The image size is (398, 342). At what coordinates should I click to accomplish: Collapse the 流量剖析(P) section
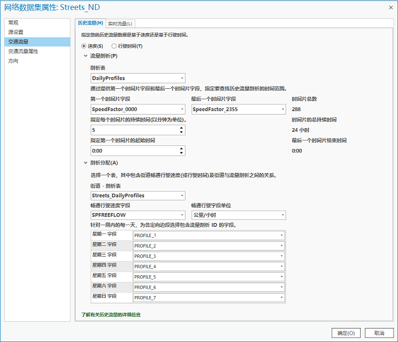85,56
